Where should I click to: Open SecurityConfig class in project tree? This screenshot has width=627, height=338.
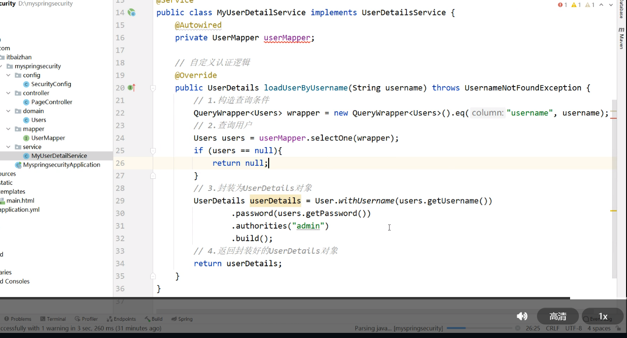tap(51, 84)
